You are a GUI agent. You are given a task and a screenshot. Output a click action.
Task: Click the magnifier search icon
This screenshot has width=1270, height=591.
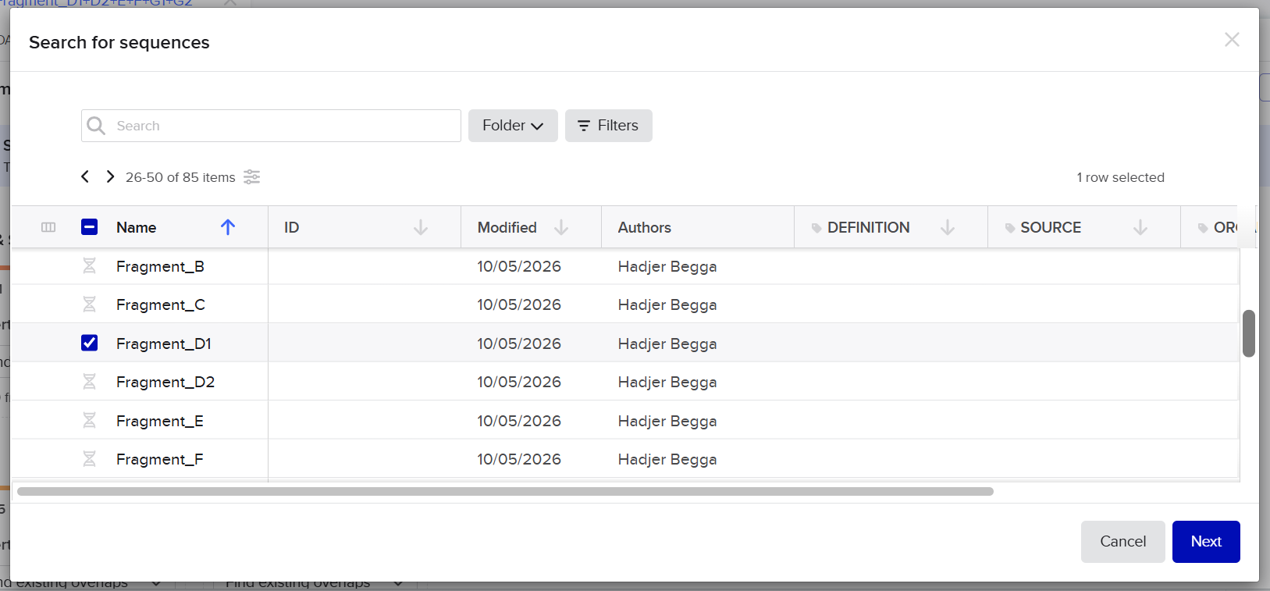point(96,126)
